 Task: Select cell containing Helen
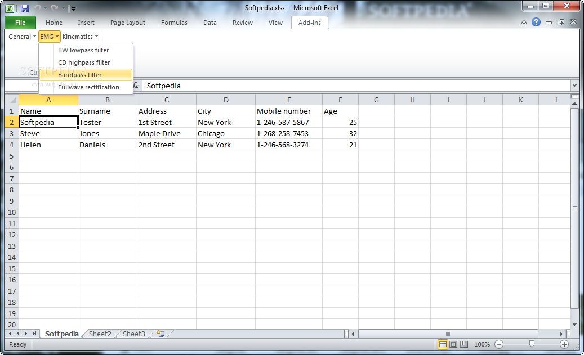[48, 145]
